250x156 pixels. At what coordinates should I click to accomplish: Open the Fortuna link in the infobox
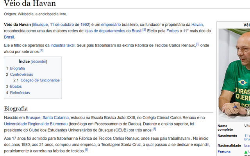(224, 152)
